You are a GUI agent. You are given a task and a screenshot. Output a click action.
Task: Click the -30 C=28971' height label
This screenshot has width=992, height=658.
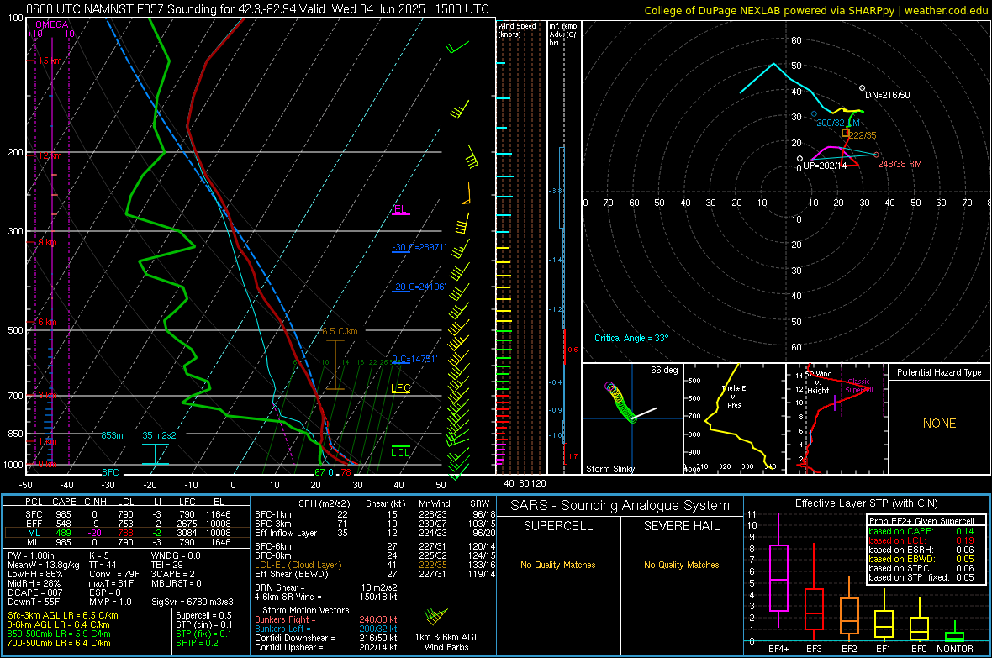[419, 247]
